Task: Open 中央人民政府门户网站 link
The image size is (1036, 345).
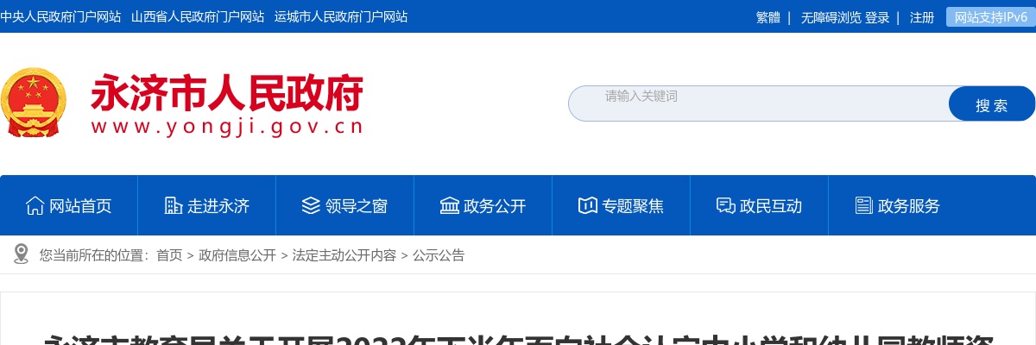Action: (x=60, y=16)
